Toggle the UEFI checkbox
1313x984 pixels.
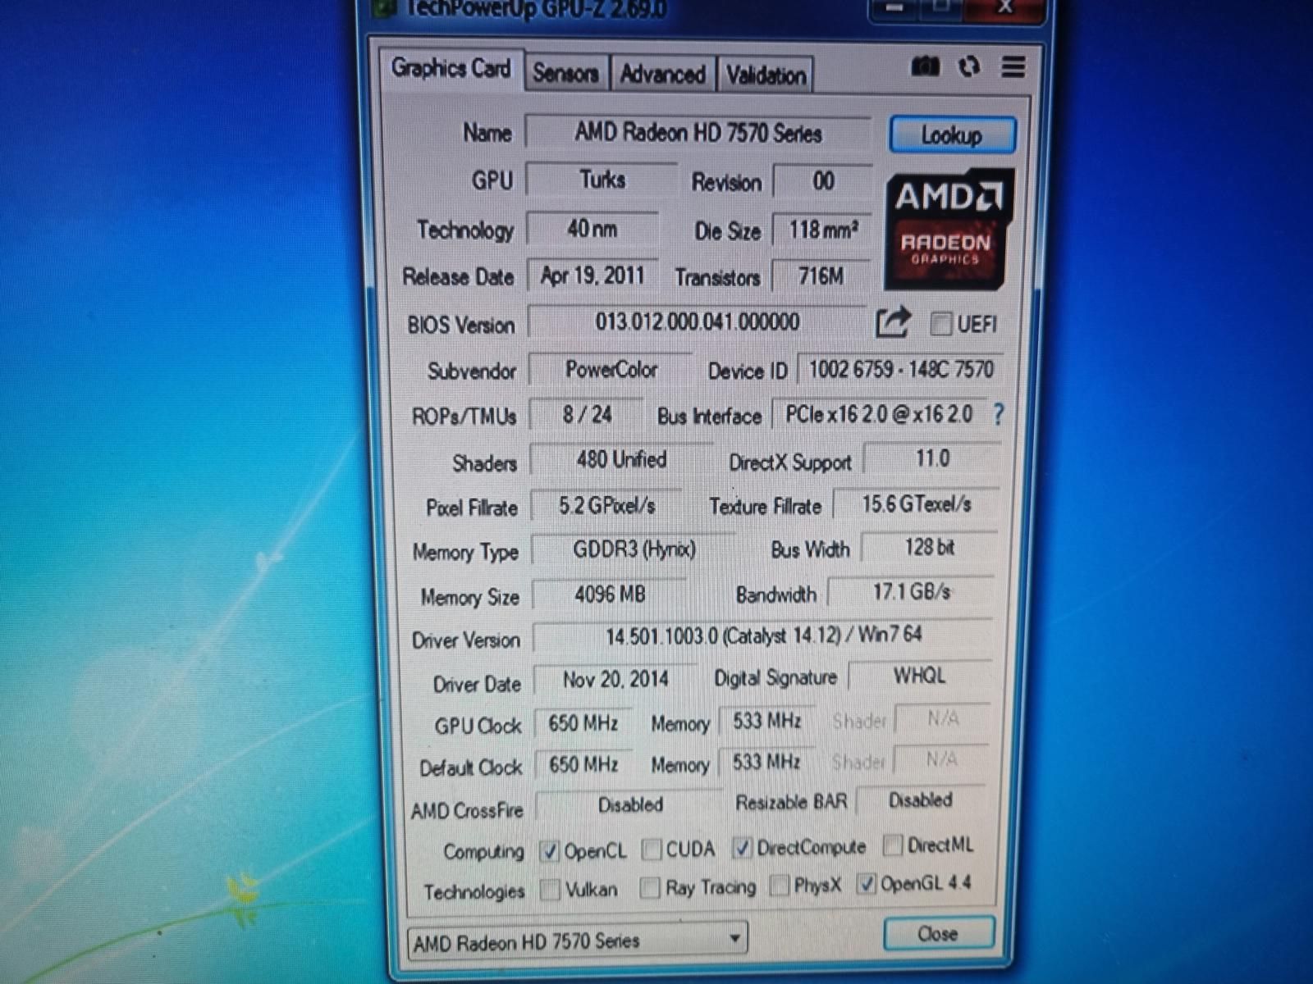[940, 324]
